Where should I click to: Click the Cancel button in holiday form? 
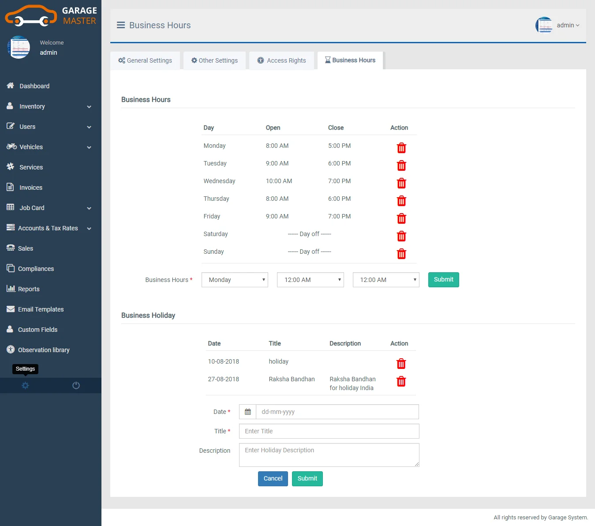pos(273,479)
